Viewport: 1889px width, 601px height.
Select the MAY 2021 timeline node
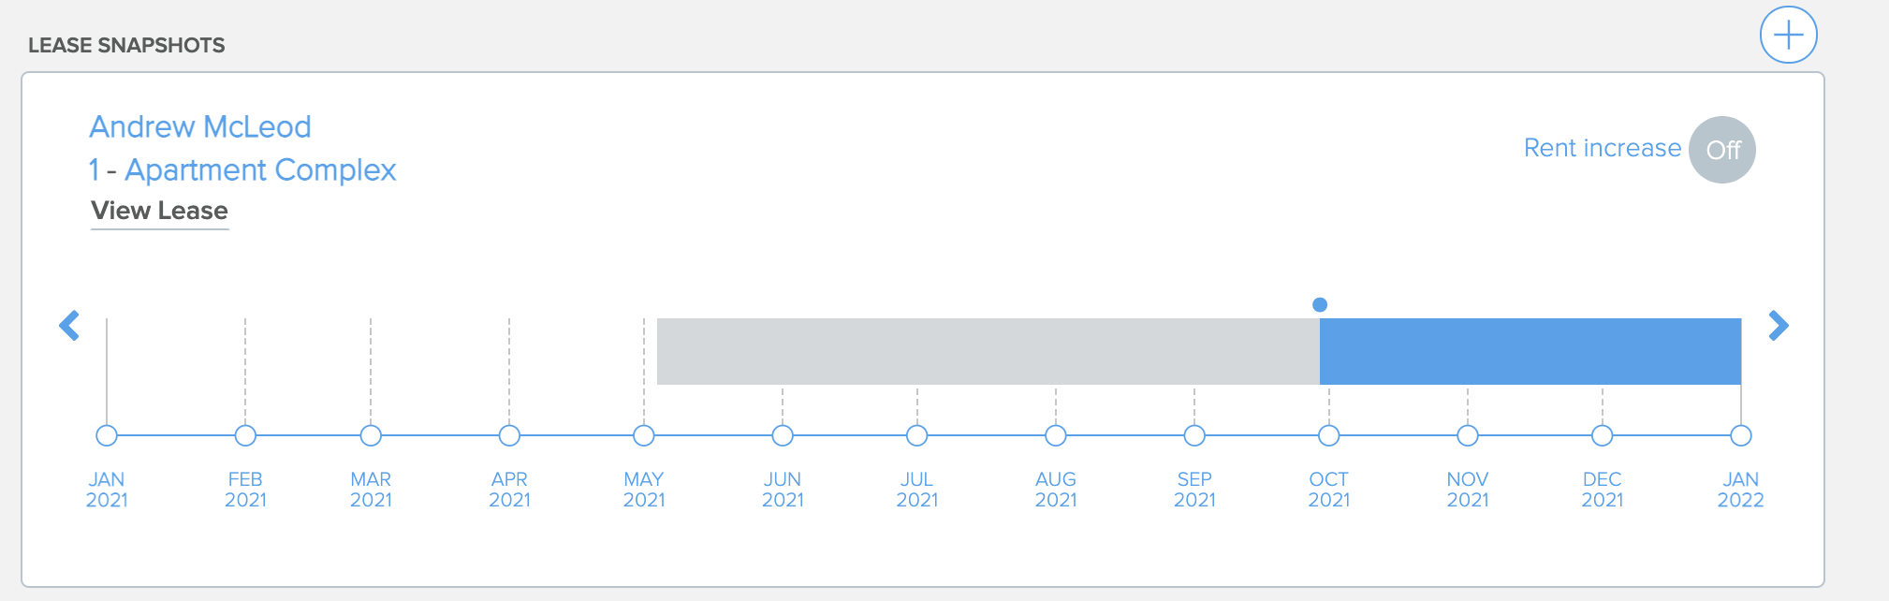[x=644, y=435]
